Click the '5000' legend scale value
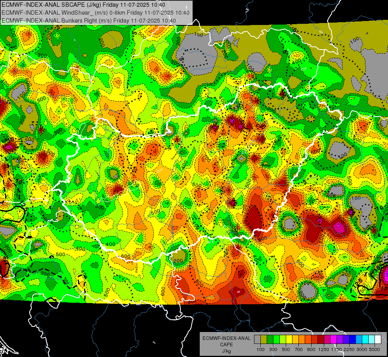Screen dimensions: 388x357 375,349
